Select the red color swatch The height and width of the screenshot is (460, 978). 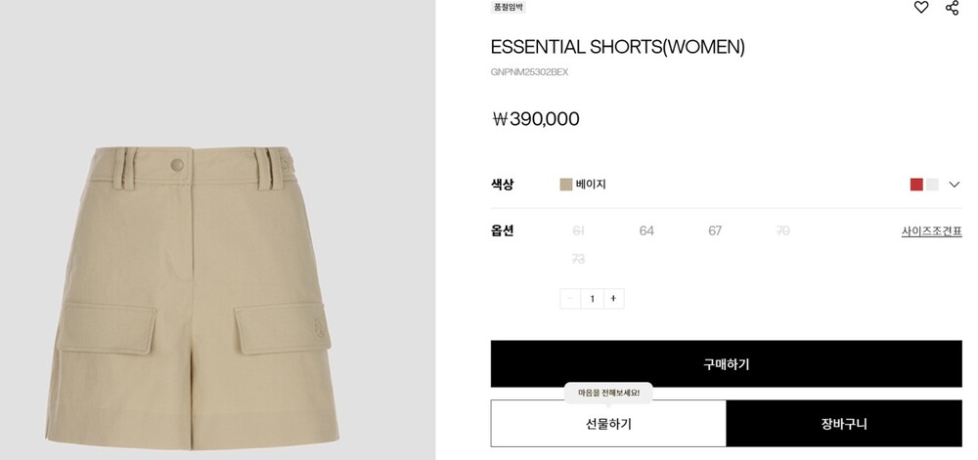point(916,185)
